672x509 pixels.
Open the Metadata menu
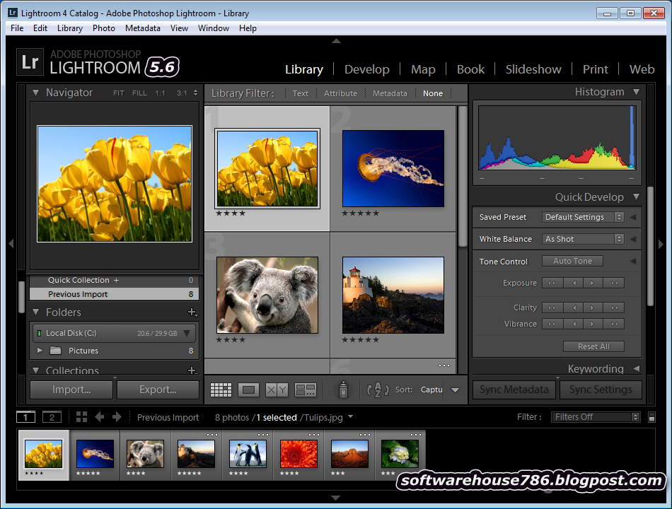(x=142, y=28)
